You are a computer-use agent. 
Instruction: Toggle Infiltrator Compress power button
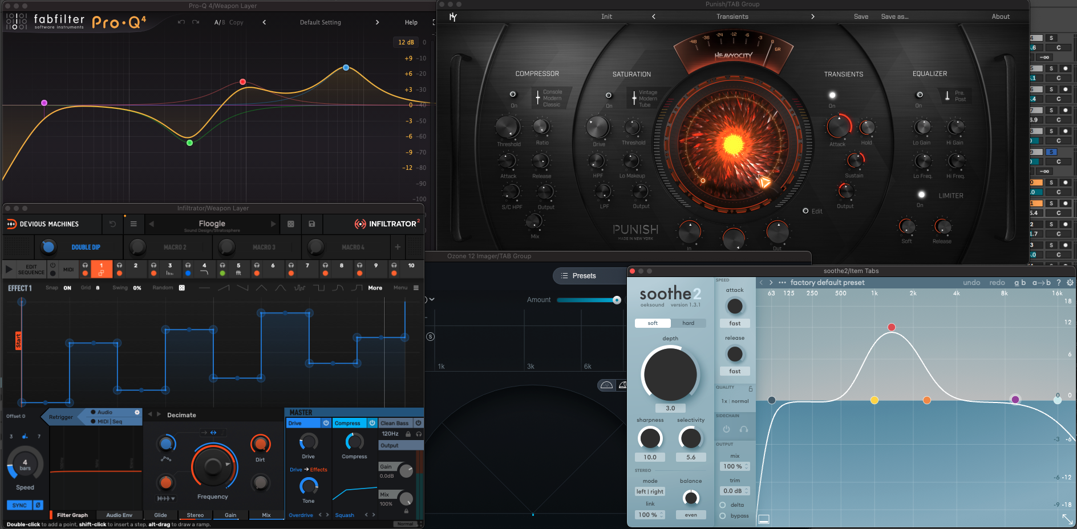[x=372, y=423]
